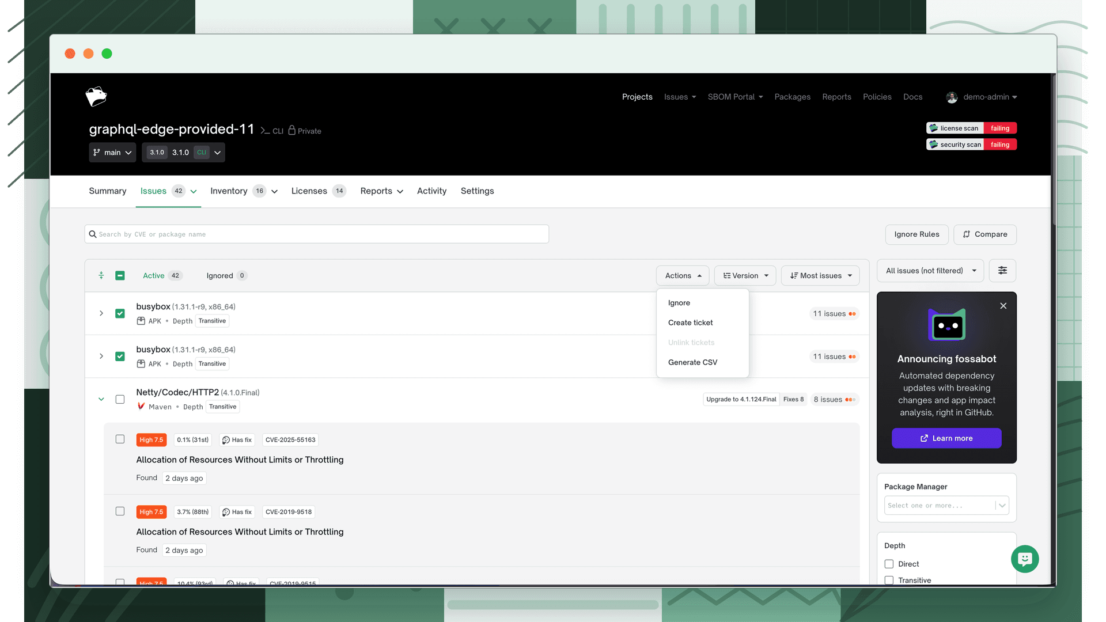Screen dimensions: 1106x622
Task: Toggle the select-all issues checkbox
Action: pyautogui.click(x=120, y=276)
